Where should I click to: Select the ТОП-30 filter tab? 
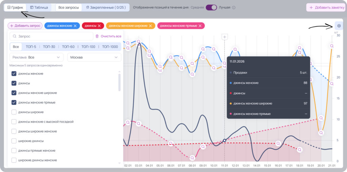pyautogui.click(x=49, y=47)
